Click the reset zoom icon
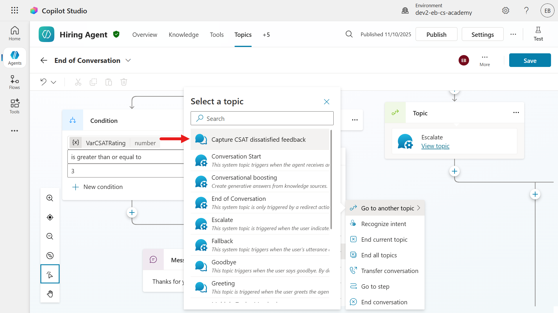This screenshot has height=313, width=558. click(50, 256)
